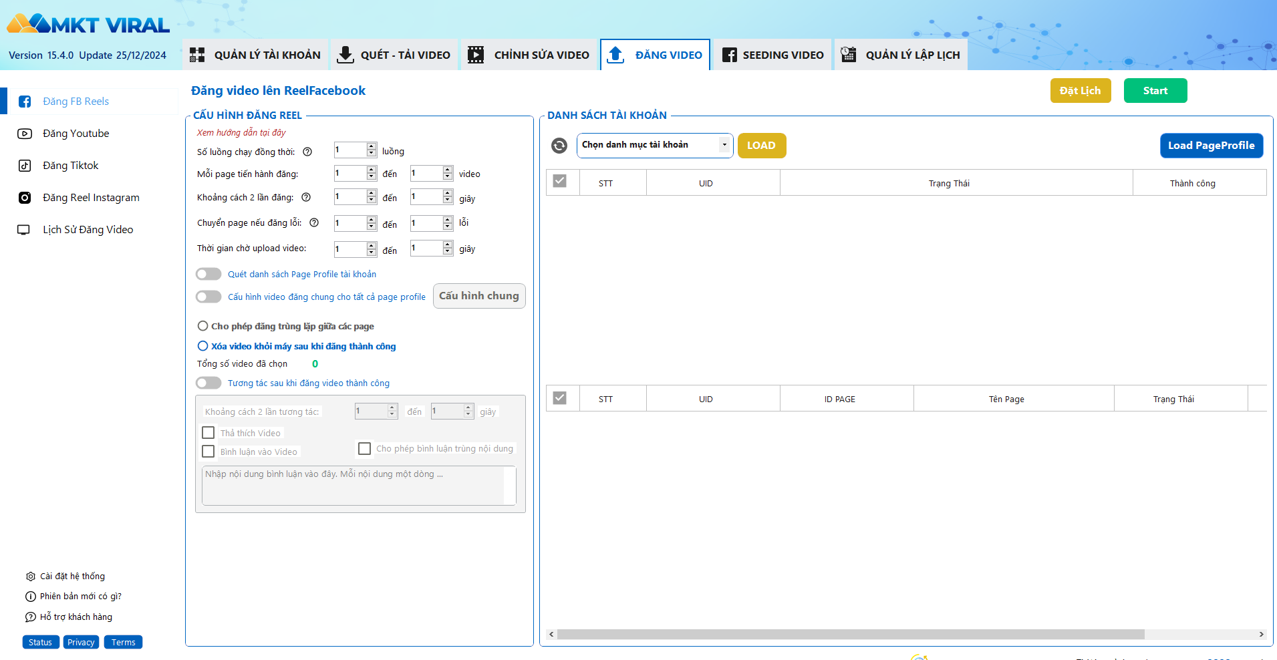Click the gear icon for Cài đặt hệ thống
The width and height of the screenshot is (1277, 660).
31,576
